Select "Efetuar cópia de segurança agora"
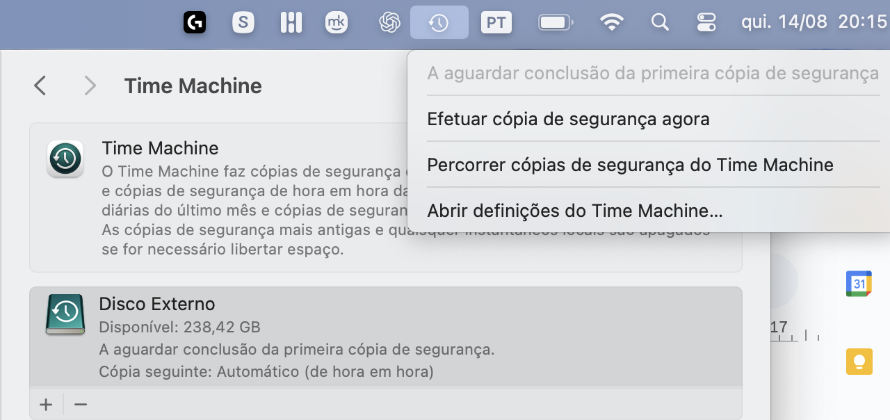The image size is (890, 420). coord(568,118)
